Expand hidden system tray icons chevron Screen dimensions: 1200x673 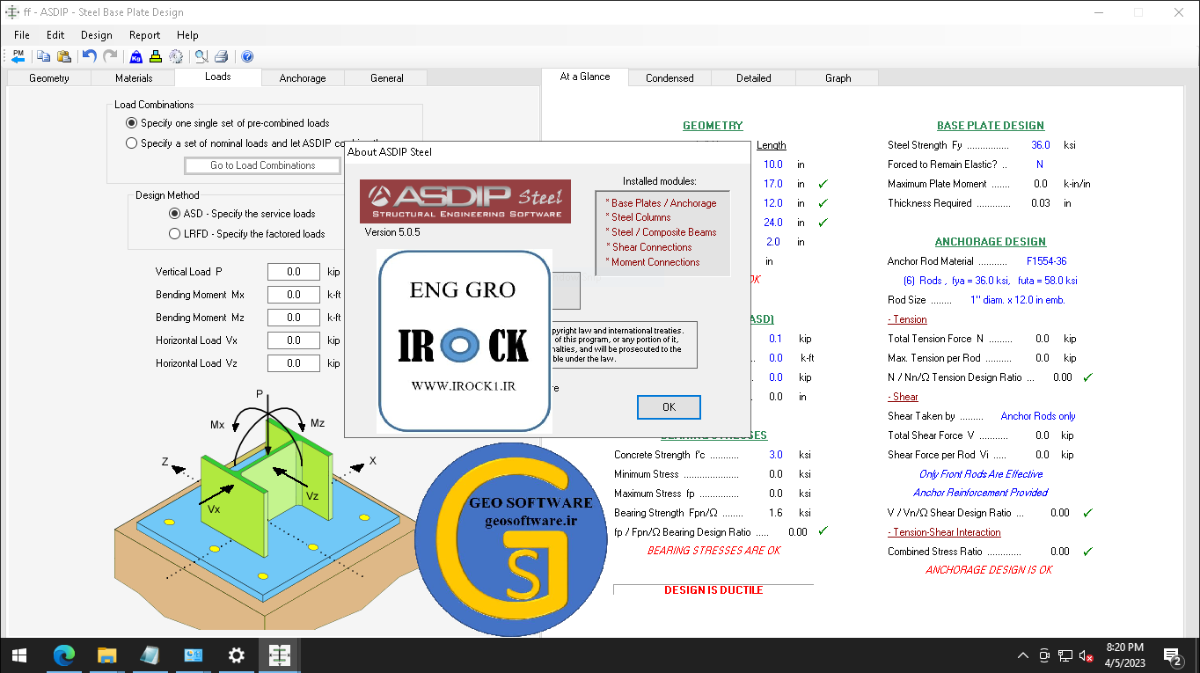[x=1022, y=655]
